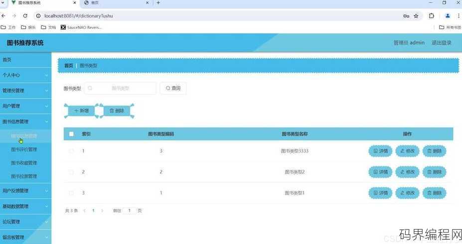Collapse the 图书信息管理 sidebar menu

(25, 122)
